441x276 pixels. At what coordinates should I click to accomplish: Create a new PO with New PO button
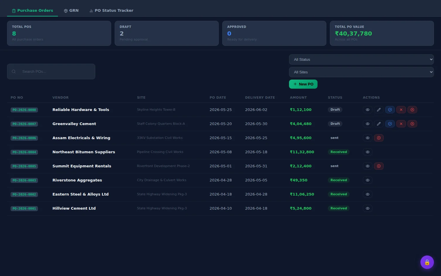point(303,84)
